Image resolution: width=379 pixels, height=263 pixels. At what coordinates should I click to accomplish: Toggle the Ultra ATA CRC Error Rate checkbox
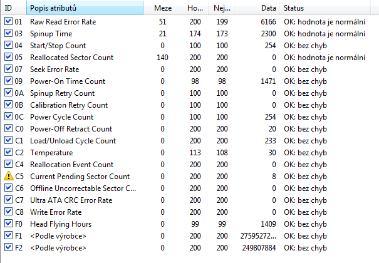(8, 200)
